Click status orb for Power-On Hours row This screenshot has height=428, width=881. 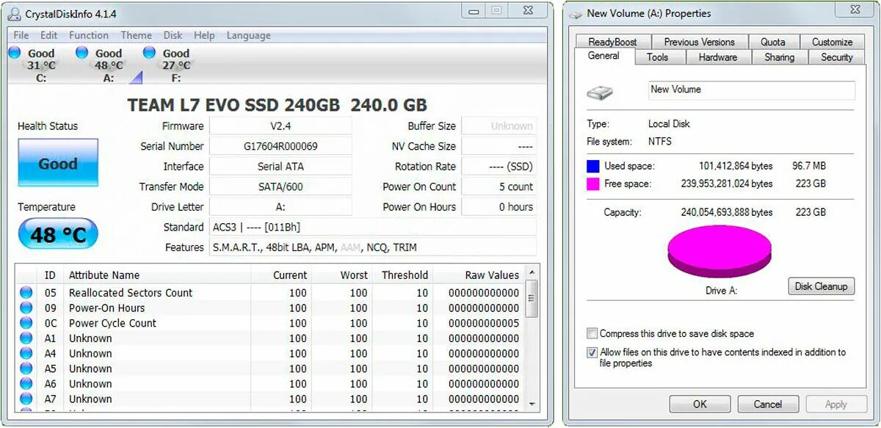(x=26, y=308)
